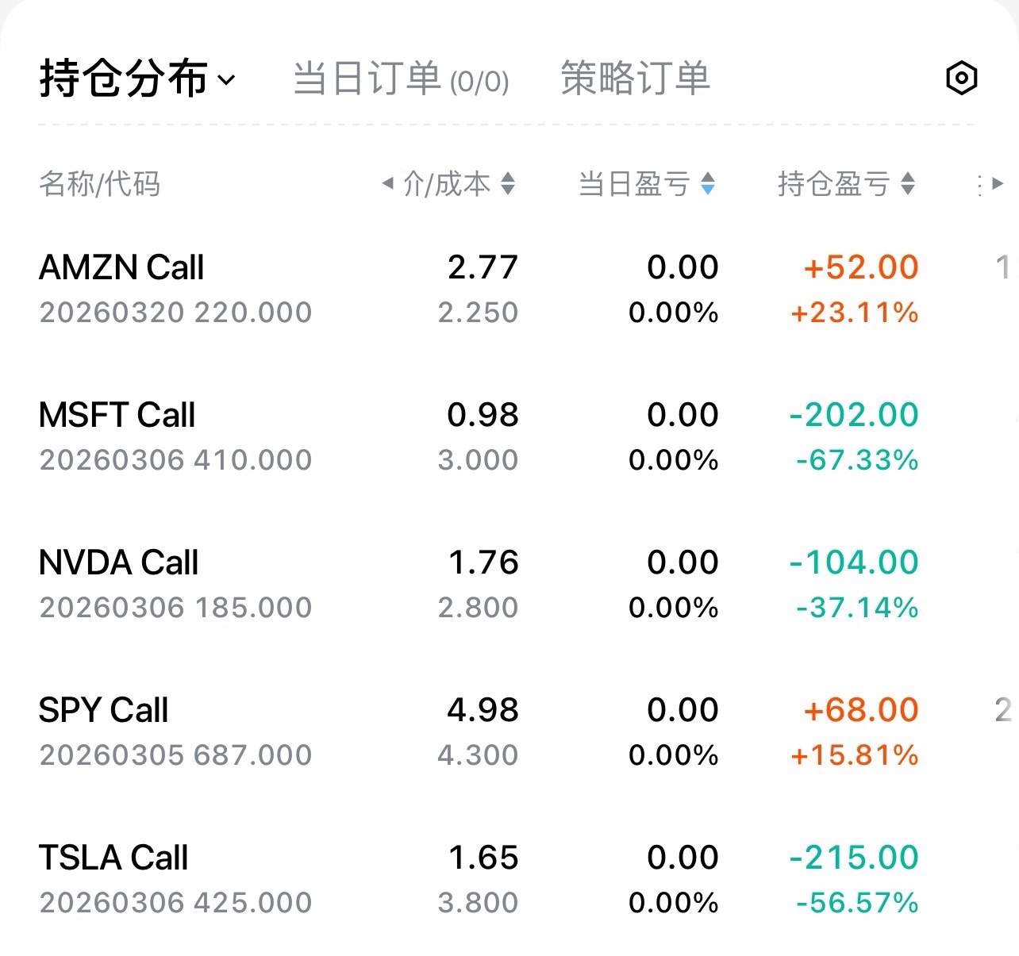Open the MSFT Call position
Viewport: 1019px width, 956px height.
pos(117,416)
